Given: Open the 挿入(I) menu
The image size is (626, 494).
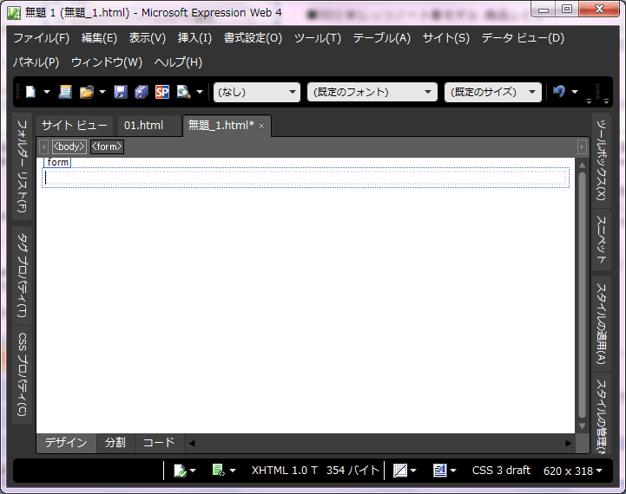Looking at the screenshot, I should [194, 38].
